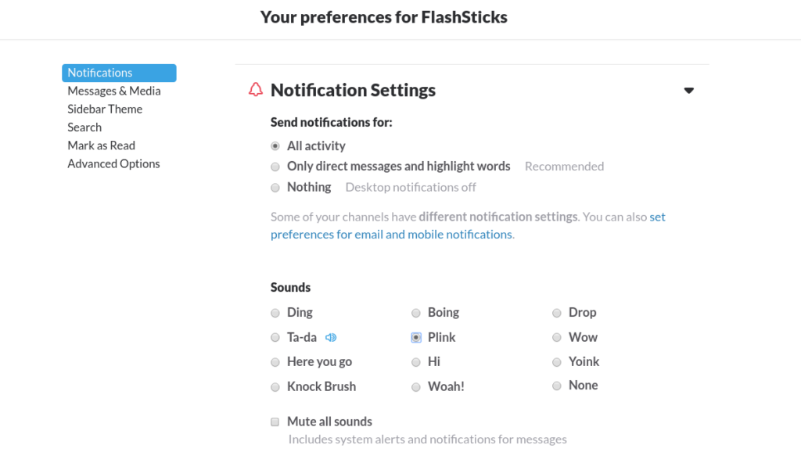Viewport: 801px width, 463px height.
Task: Select the All activity radio button
Action: [275, 145]
